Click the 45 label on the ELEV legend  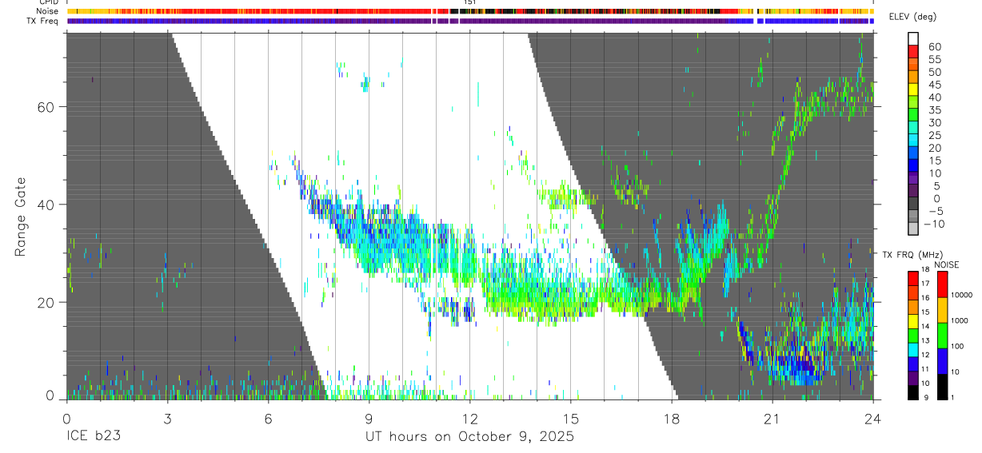[935, 85]
